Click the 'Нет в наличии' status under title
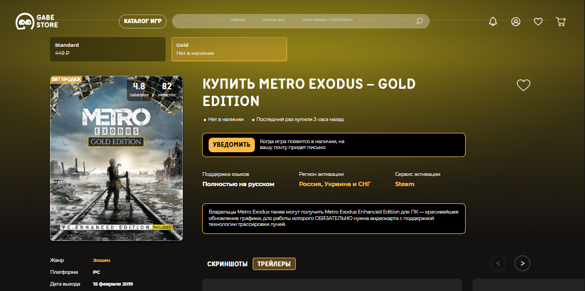The image size is (585, 291). point(226,119)
